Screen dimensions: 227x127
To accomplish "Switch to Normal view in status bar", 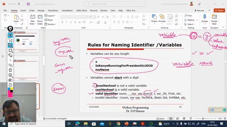I will [171, 119].
